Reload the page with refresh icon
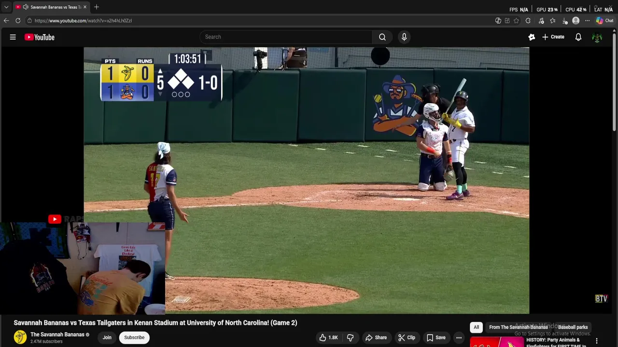Viewport: 618px width, 347px height. click(18, 21)
